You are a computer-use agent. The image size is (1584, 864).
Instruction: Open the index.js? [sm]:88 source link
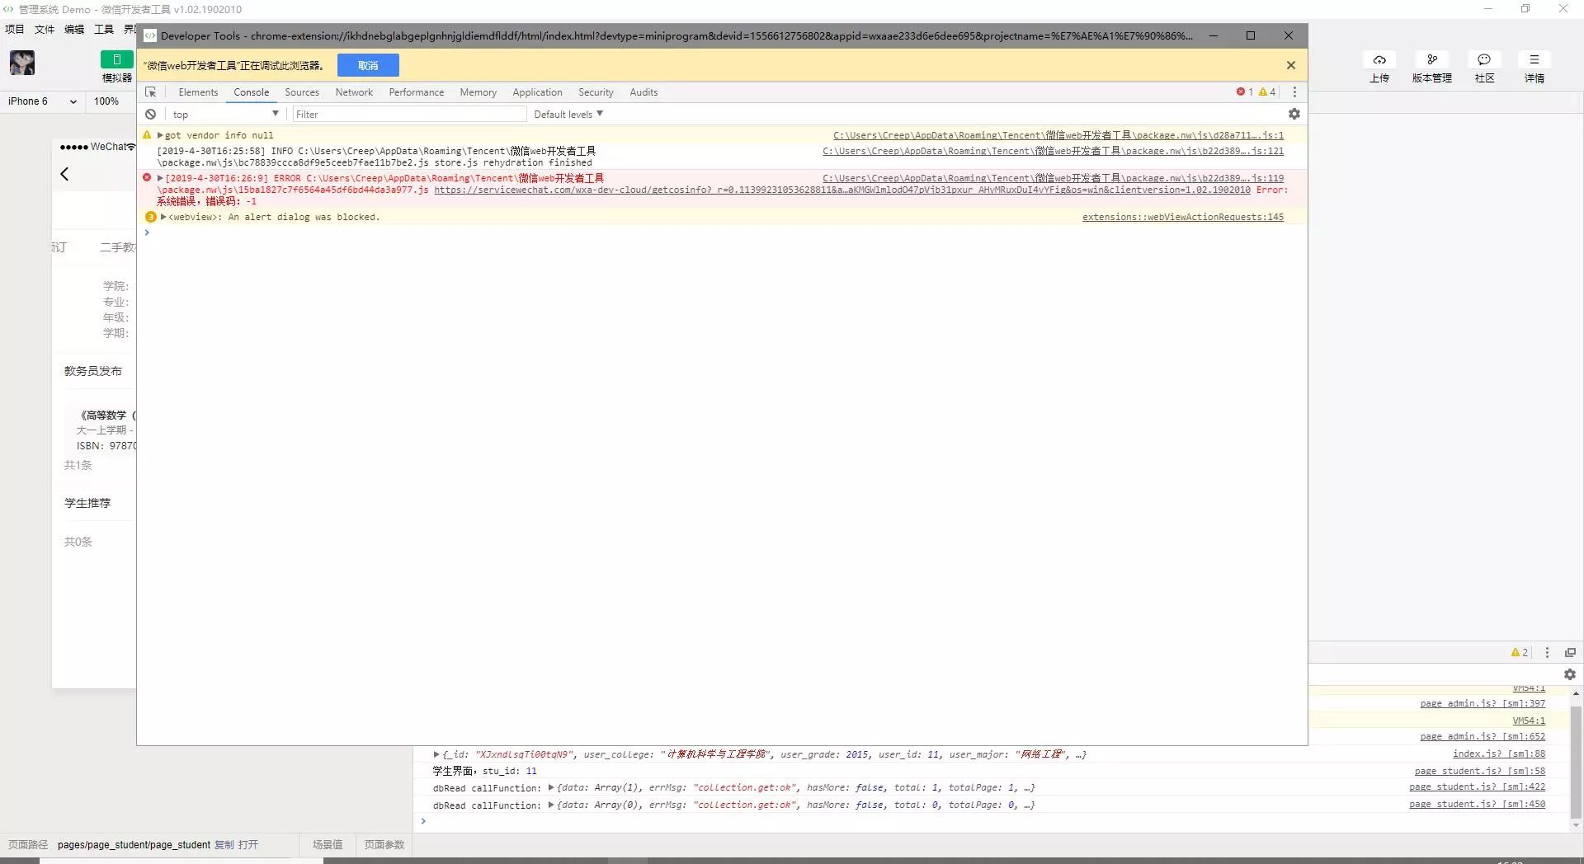pos(1499,754)
